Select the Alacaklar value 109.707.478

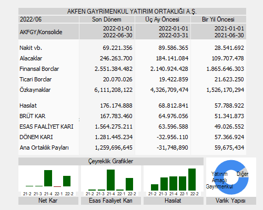228,58
